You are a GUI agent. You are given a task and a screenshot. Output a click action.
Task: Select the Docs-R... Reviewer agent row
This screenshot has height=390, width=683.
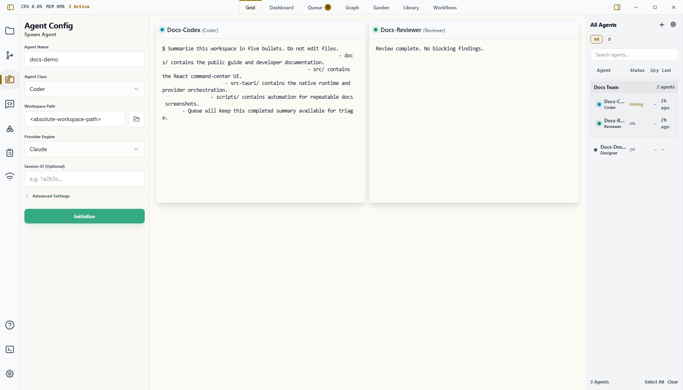coord(634,123)
